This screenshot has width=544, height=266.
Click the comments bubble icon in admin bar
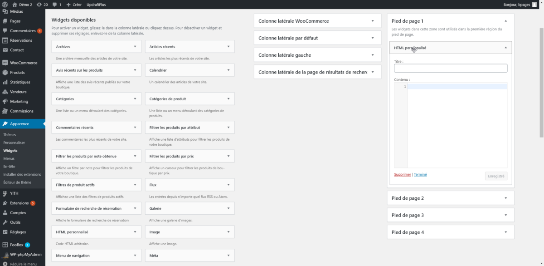click(54, 5)
